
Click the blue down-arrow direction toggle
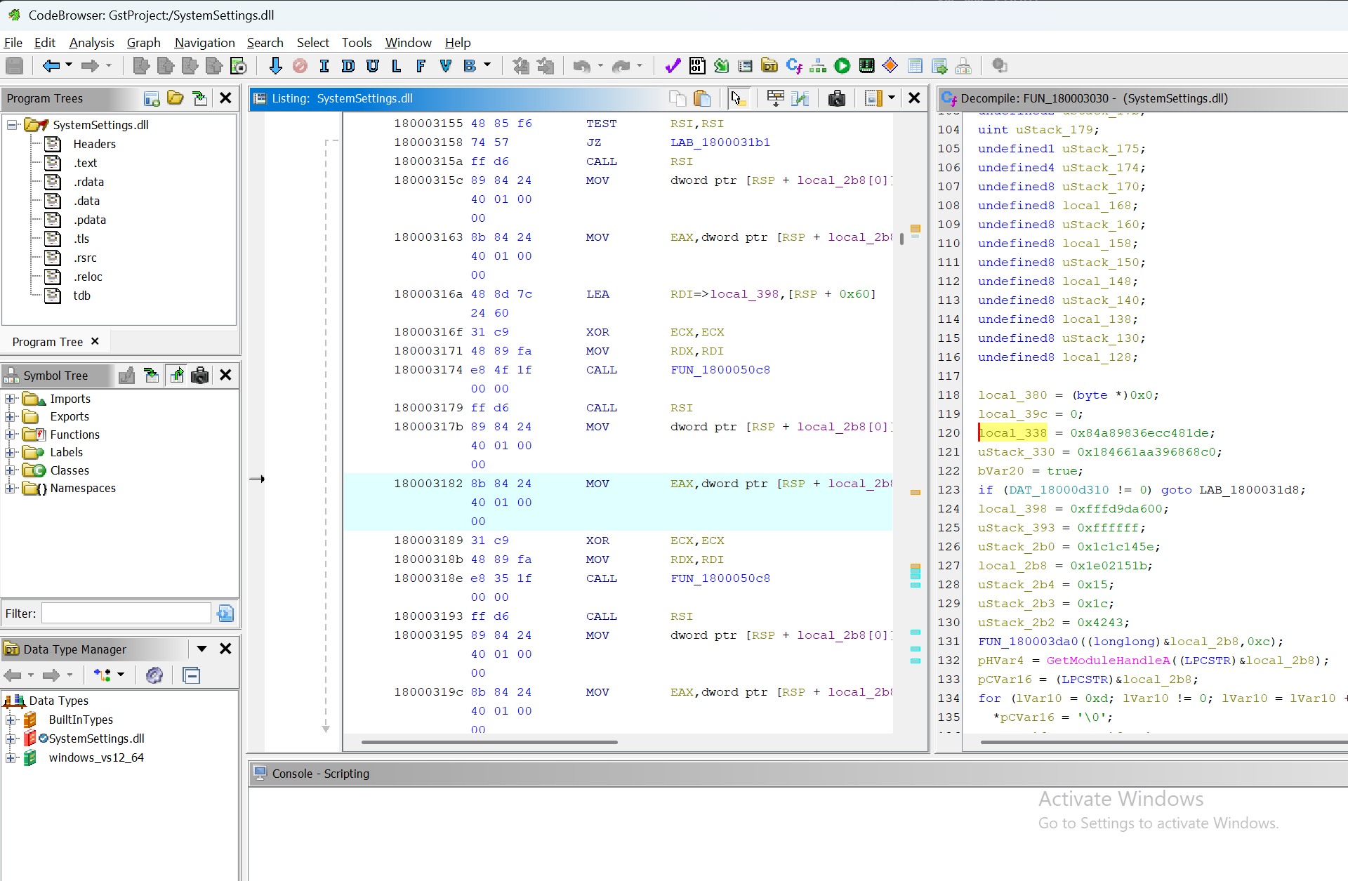click(275, 66)
